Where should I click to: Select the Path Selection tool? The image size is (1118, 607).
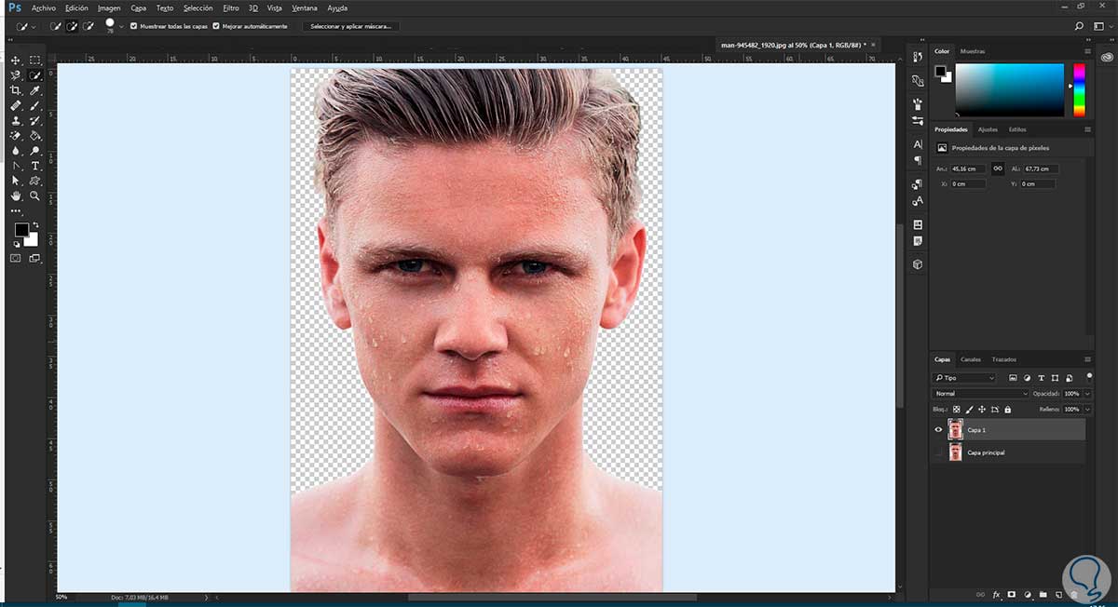(x=15, y=181)
